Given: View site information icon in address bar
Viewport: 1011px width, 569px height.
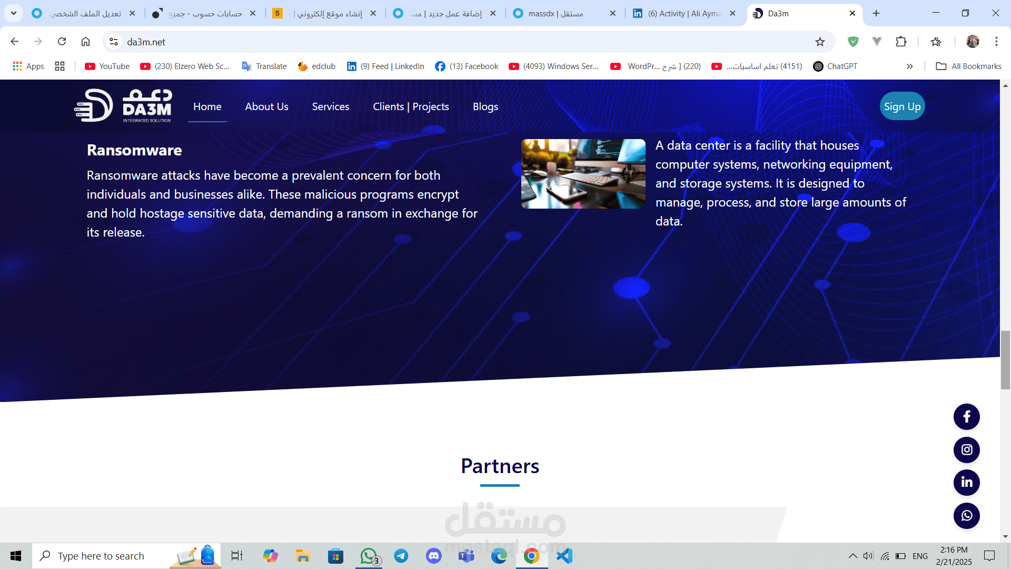Looking at the screenshot, I should [x=114, y=42].
